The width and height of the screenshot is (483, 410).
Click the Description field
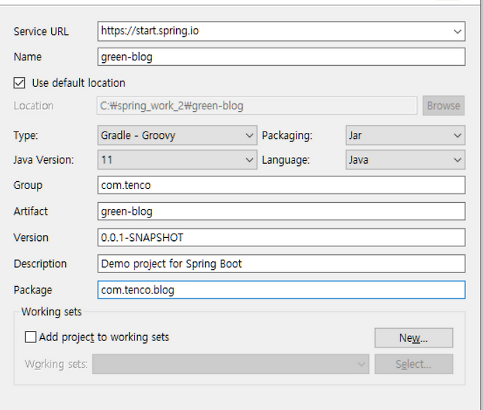click(x=241, y=264)
